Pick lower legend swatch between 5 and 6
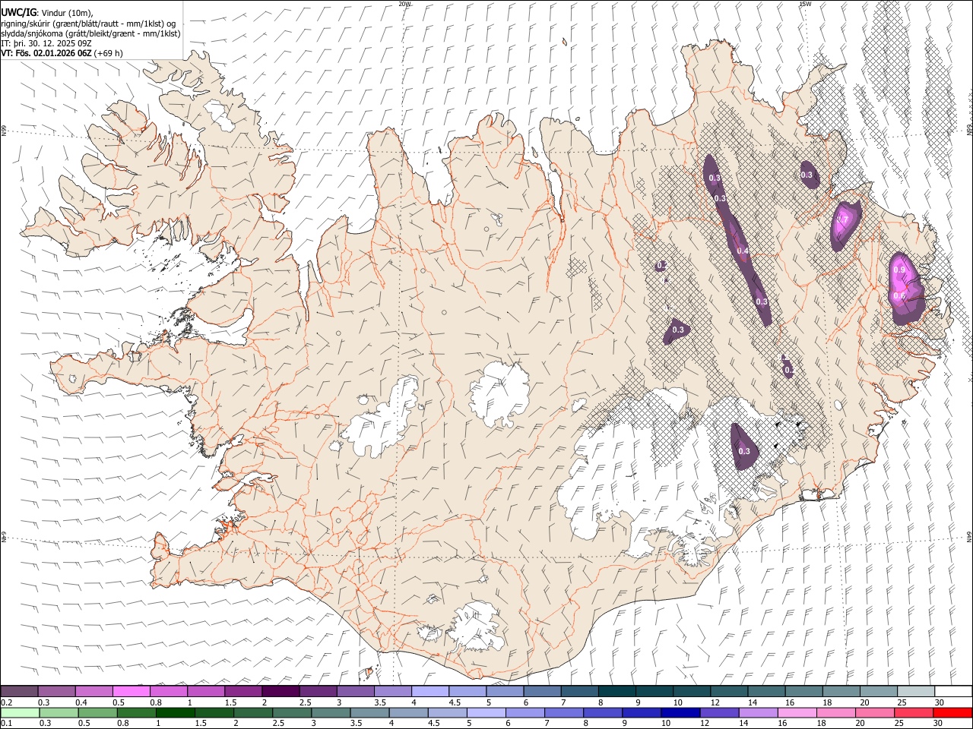Screen dimensions: 973x729 point(486,712)
